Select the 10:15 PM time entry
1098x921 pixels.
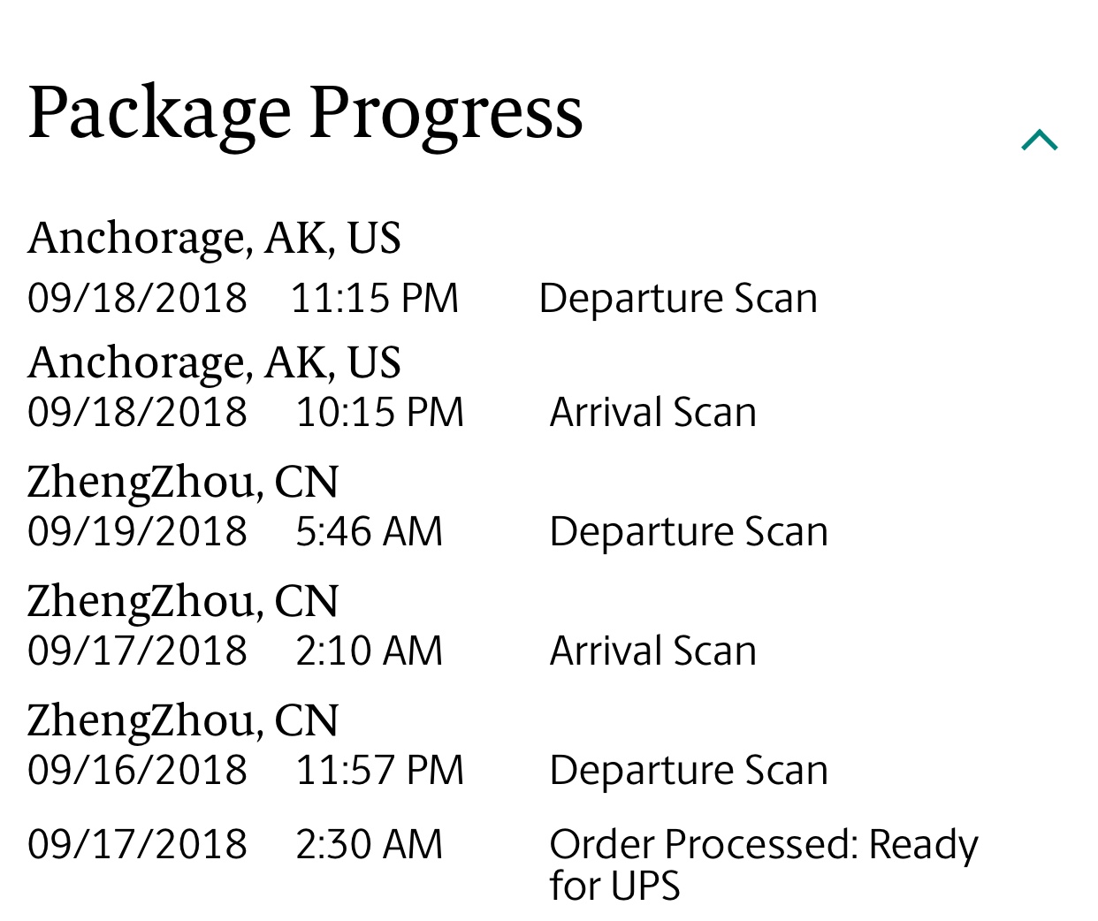pyautogui.click(x=380, y=413)
